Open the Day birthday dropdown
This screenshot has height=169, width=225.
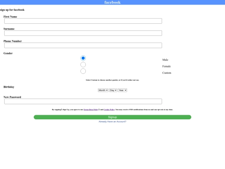[x=113, y=90]
